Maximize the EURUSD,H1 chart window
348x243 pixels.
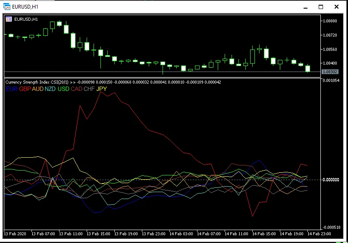320,7
